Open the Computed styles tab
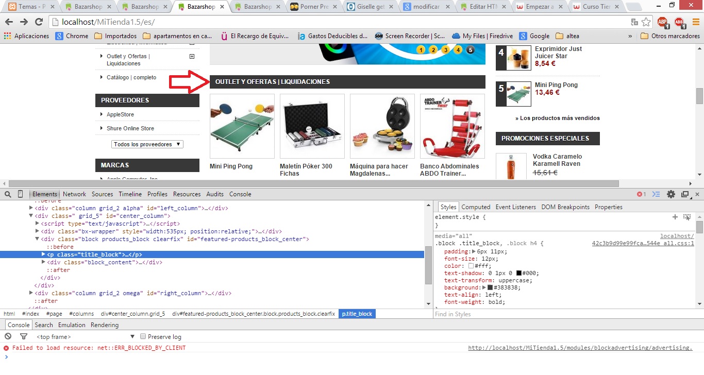Screen dimensions: 704x375 [x=476, y=207]
